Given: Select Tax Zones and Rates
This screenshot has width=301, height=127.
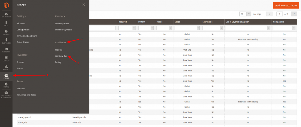Looking at the screenshot, I should coord(26,95).
